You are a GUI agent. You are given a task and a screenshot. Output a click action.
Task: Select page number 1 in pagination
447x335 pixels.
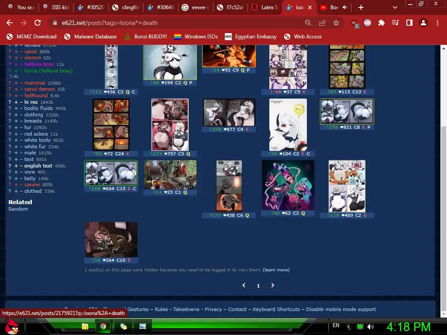coord(258,285)
